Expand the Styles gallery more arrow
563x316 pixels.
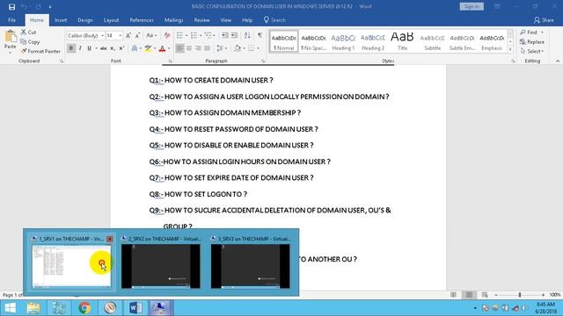[510, 50]
